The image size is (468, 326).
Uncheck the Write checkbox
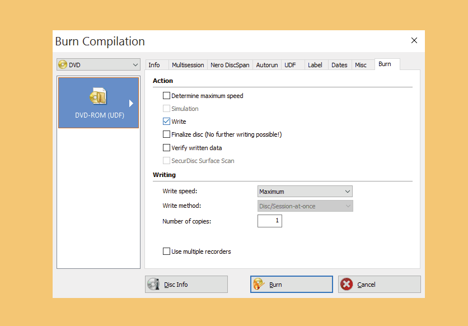point(166,121)
